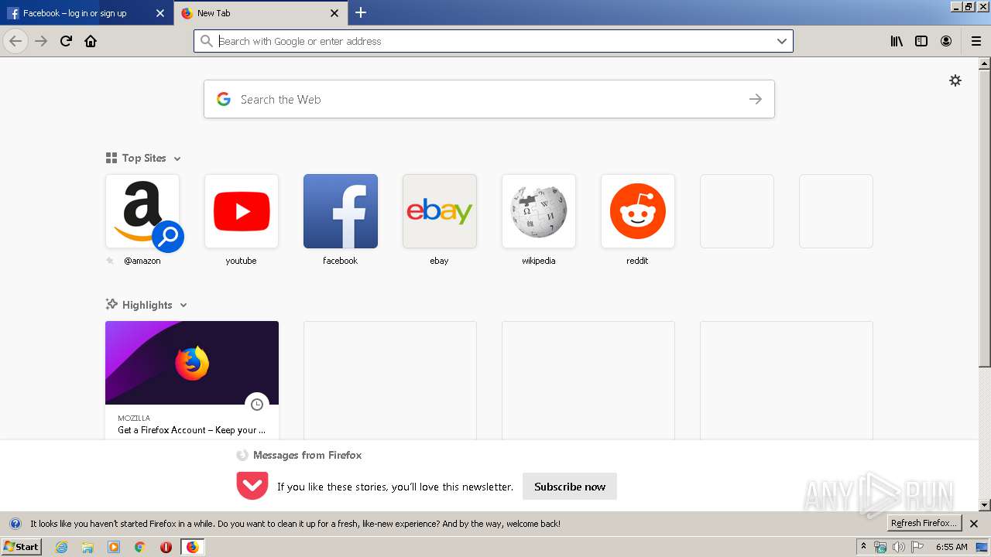991x557 pixels.
Task: Click the Action Center flag icon
Action: 917,547
